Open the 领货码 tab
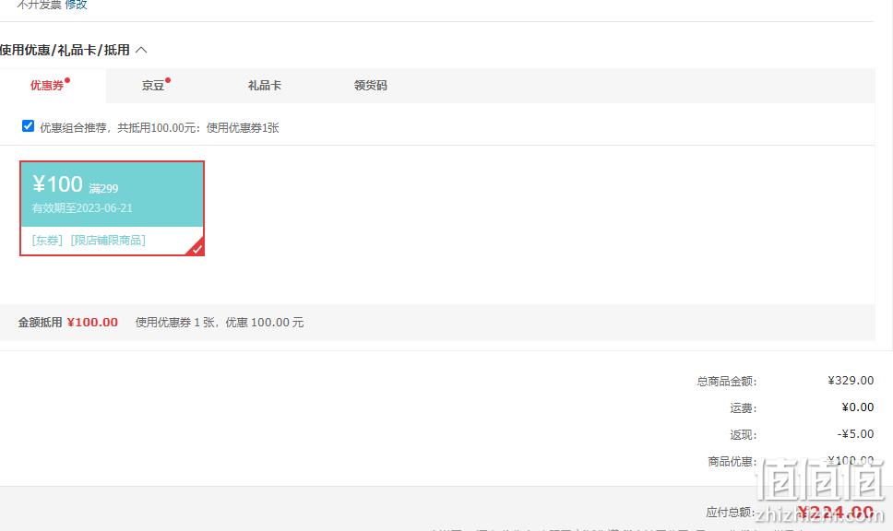 pos(370,86)
